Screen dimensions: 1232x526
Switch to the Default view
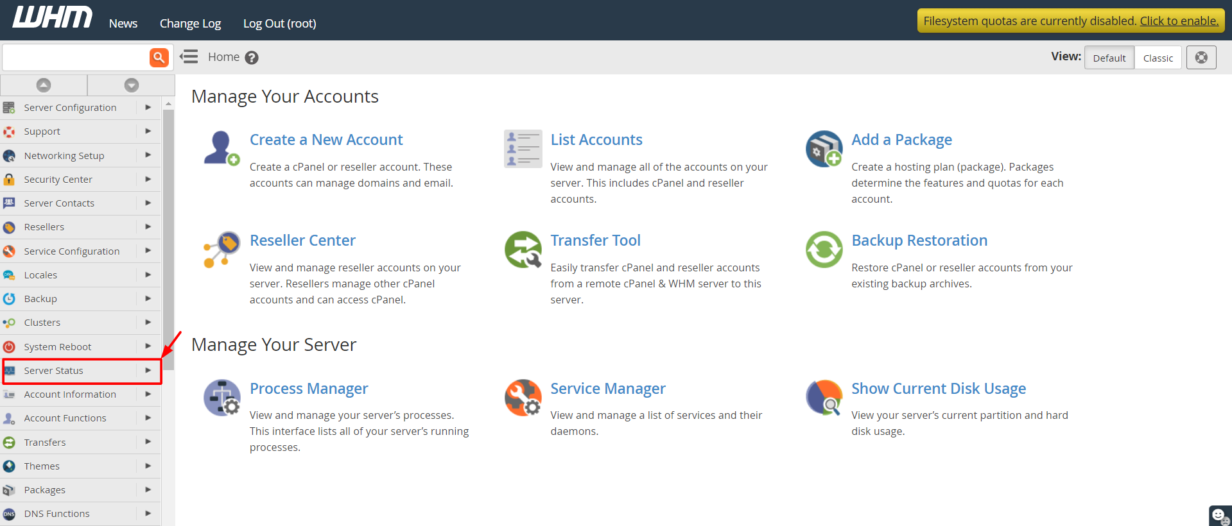pyautogui.click(x=1109, y=58)
